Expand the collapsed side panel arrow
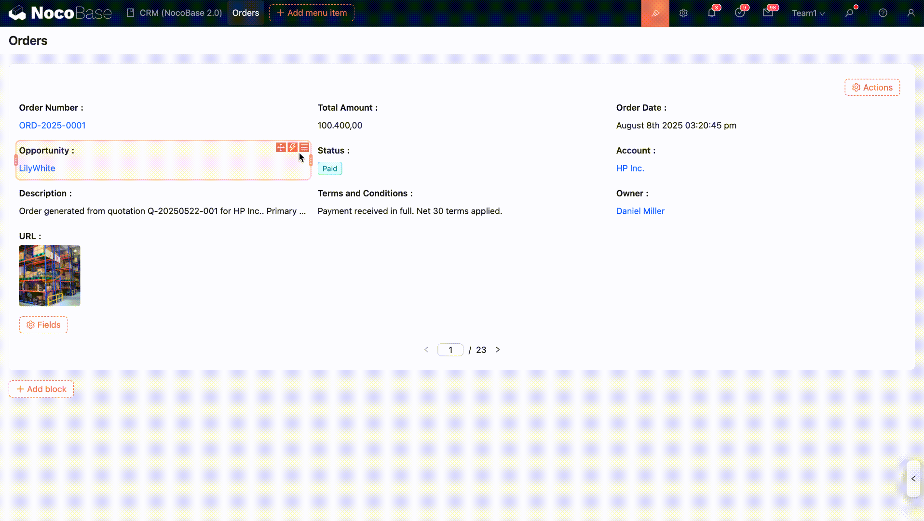Viewport: 924px width, 521px height. [x=913, y=479]
